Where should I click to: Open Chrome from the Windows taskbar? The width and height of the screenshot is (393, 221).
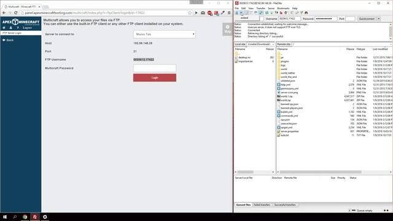tap(25, 217)
